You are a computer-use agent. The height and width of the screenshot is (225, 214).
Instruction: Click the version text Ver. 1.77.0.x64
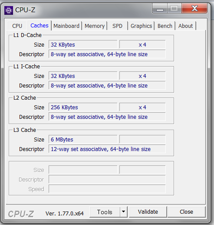click(x=65, y=213)
